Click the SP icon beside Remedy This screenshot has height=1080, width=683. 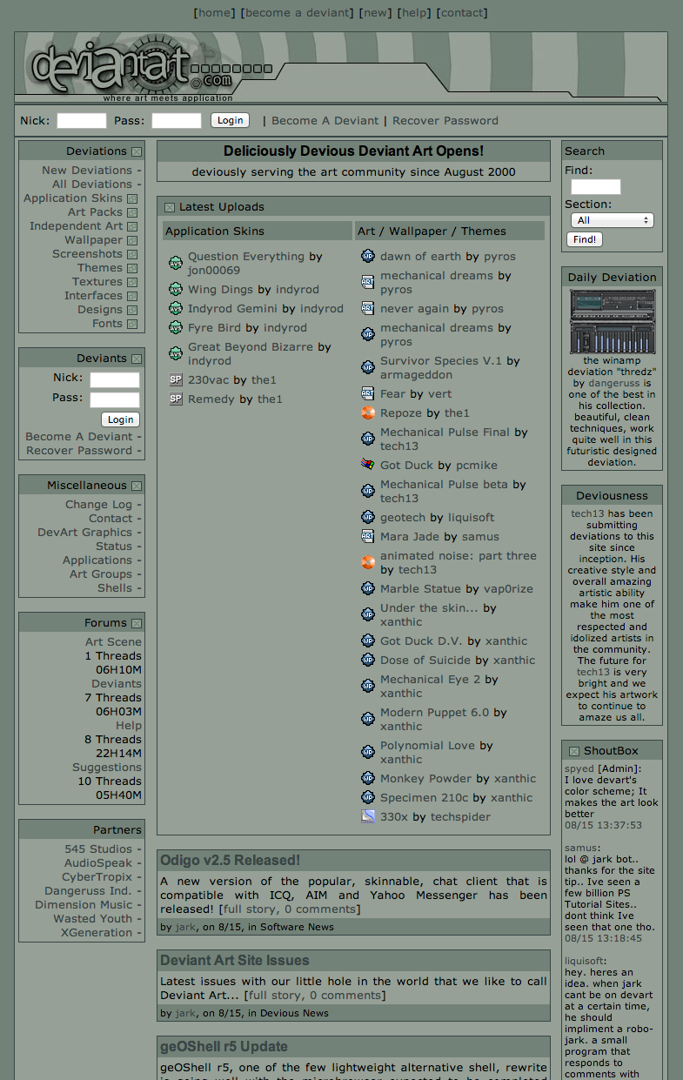click(x=176, y=399)
